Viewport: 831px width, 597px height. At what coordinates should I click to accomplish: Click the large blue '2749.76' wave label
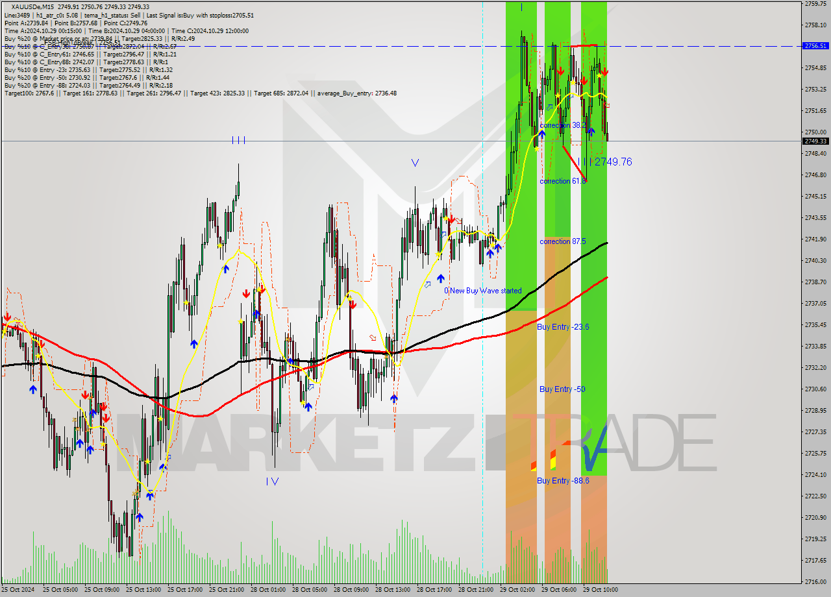614,162
